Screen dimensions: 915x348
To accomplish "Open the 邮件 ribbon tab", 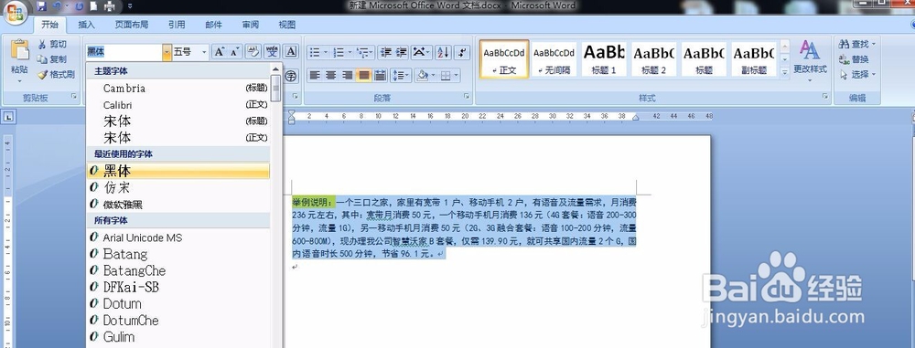I will point(213,25).
